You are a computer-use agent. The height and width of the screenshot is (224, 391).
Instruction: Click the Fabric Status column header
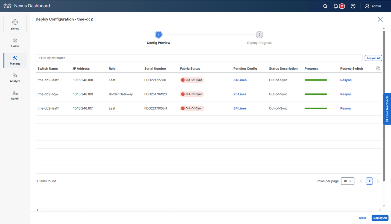190,68
